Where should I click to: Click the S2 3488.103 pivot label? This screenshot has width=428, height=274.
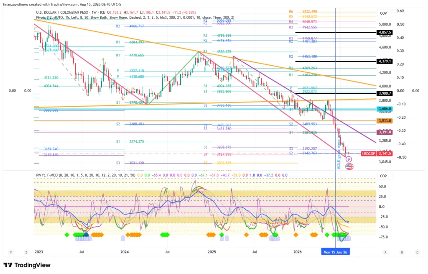coord(130,124)
